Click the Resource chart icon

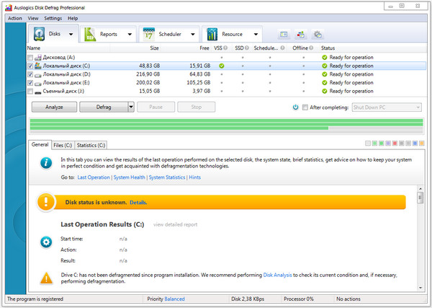(213, 34)
